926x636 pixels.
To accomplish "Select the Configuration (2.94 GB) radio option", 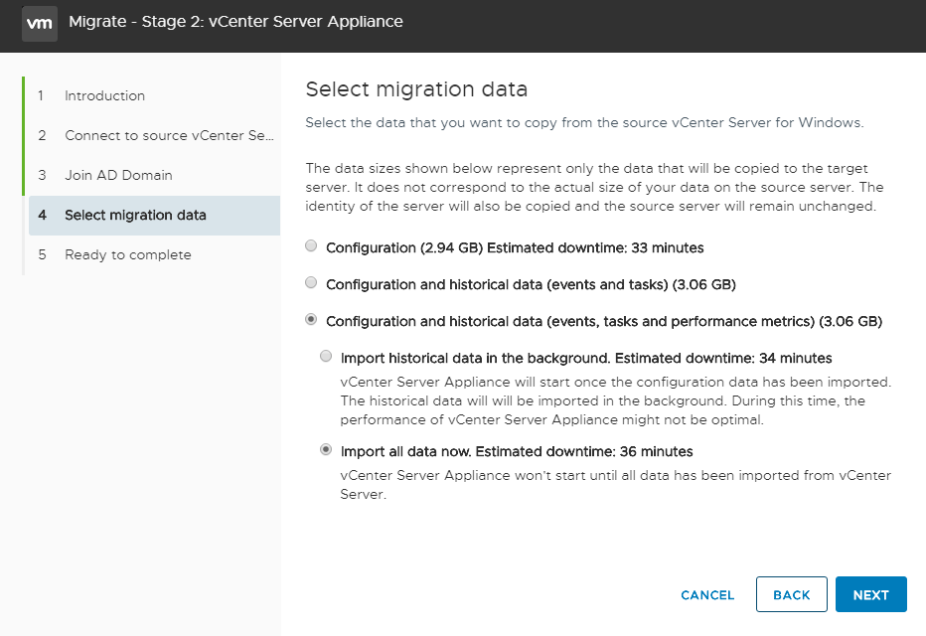I will pos(312,246).
